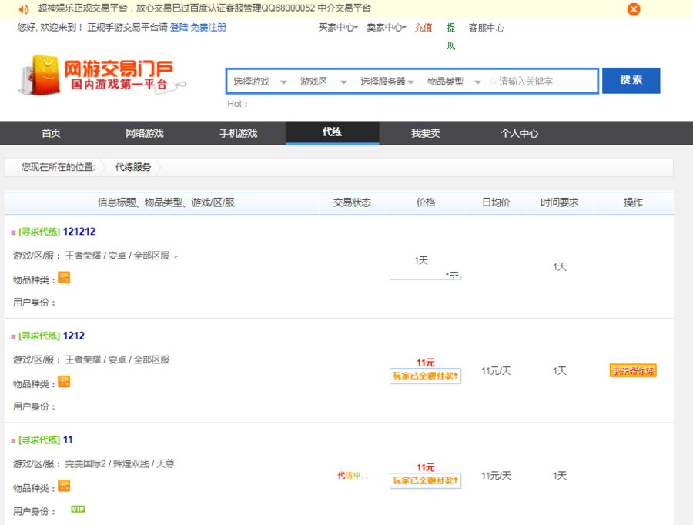Open the 选择游戏 dropdown
This screenshot has width=693, height=525.
259,82
